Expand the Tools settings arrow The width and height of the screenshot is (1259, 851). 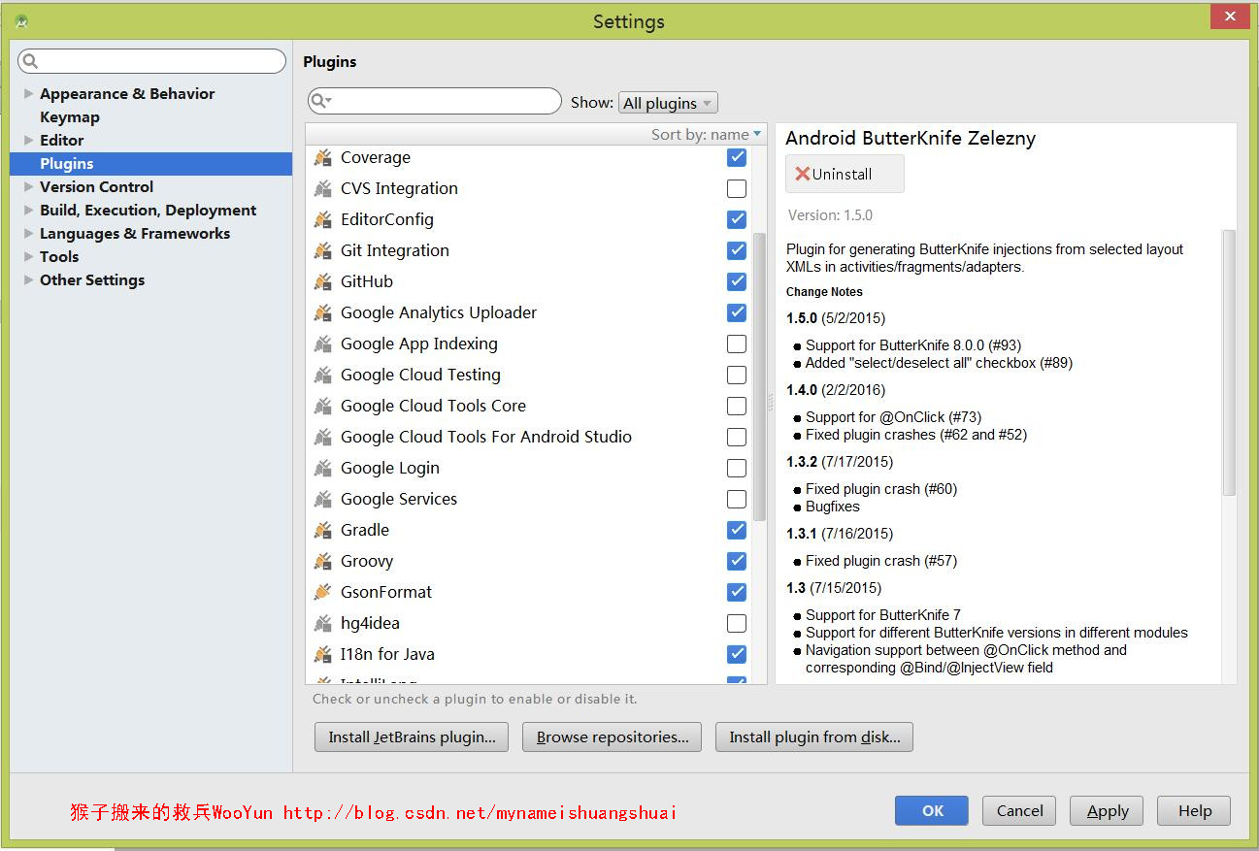pyautogui.click(x=28, y=257)
